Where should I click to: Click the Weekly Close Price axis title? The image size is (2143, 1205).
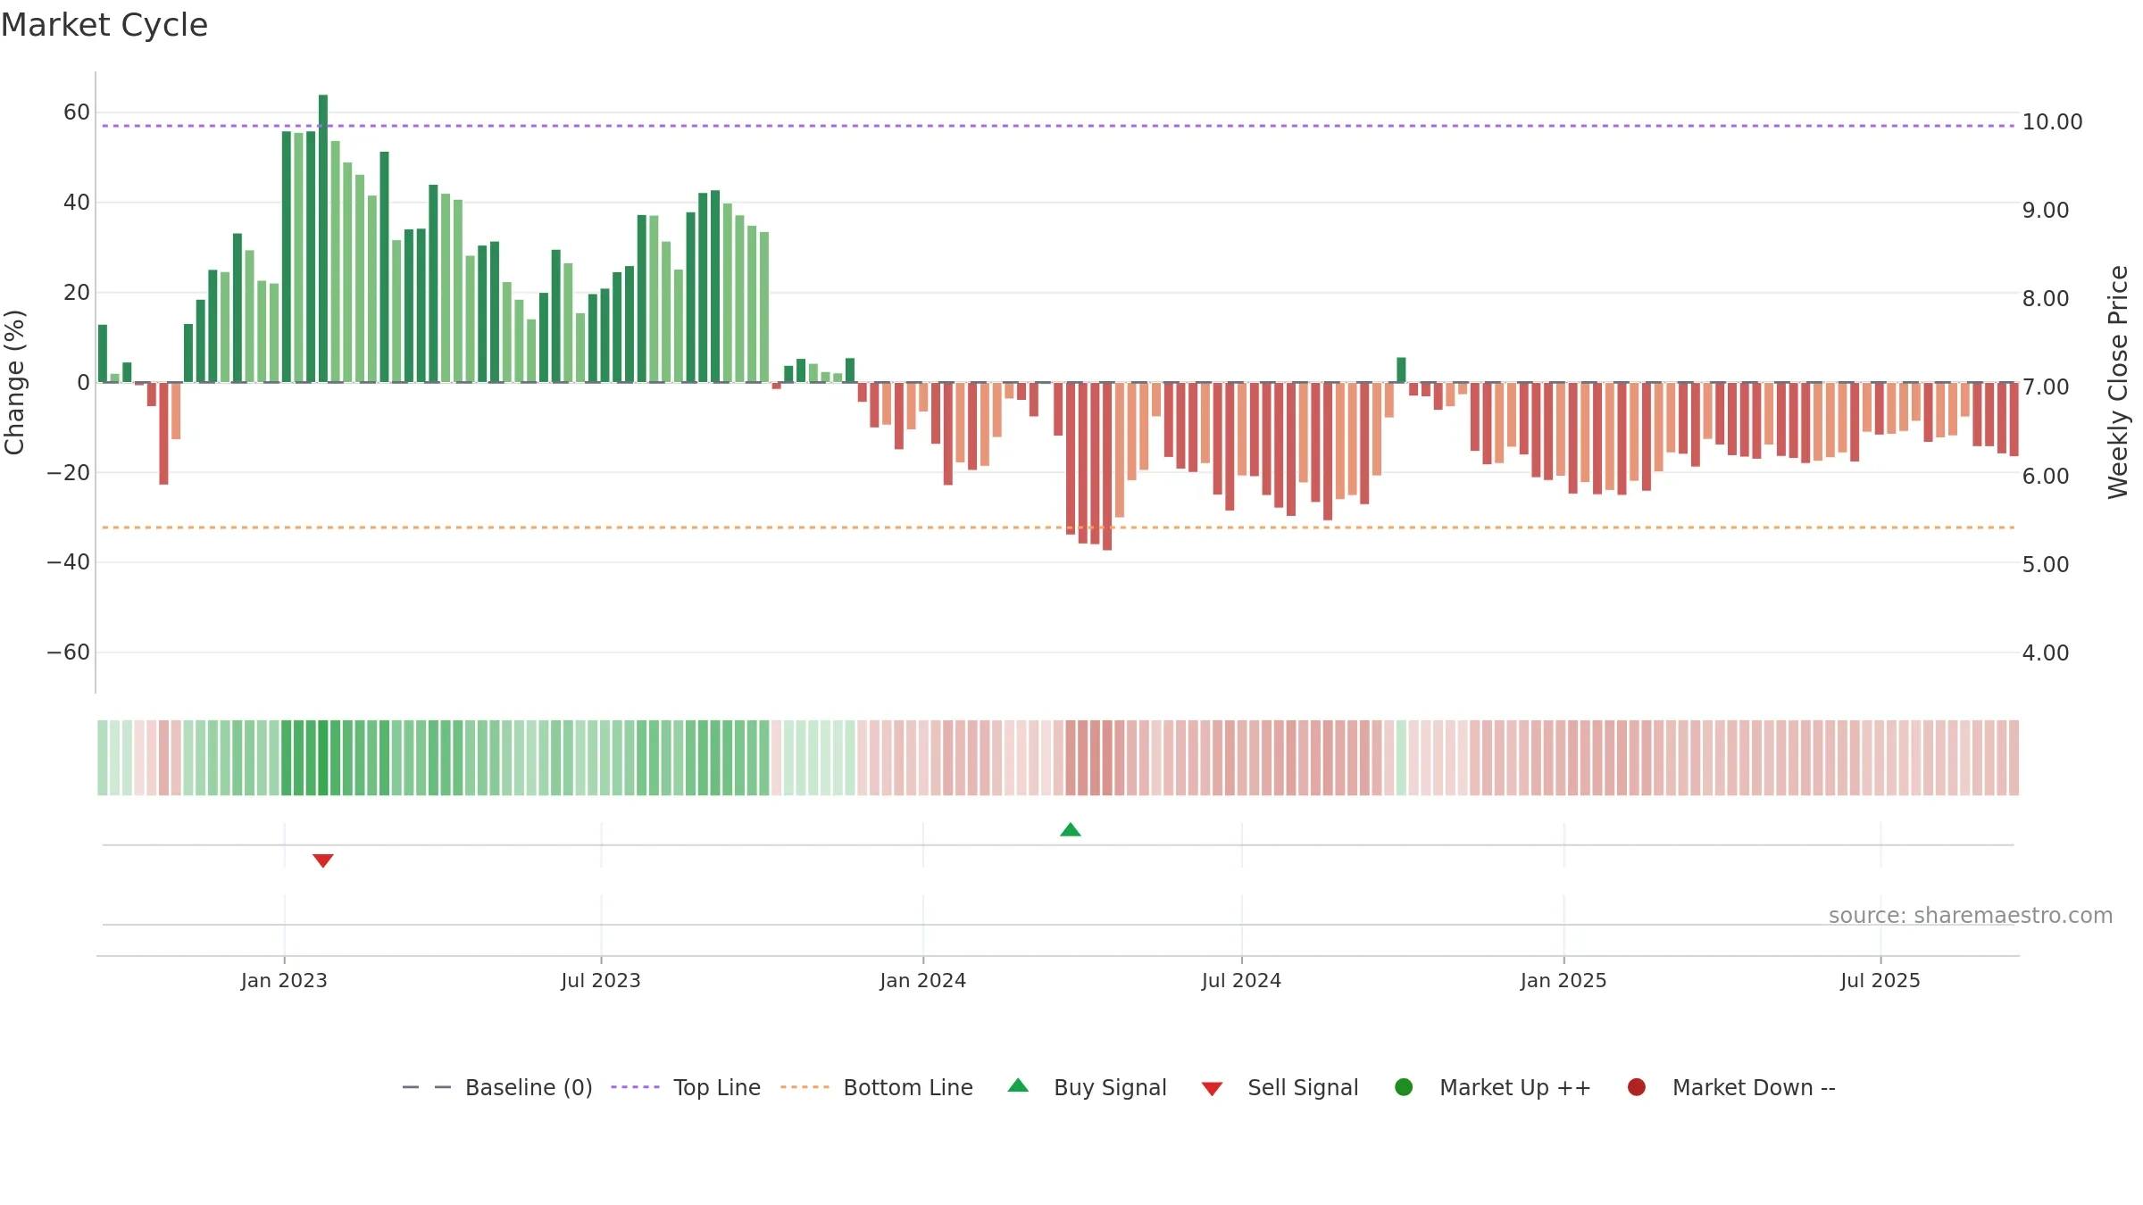click(2118, 382)
